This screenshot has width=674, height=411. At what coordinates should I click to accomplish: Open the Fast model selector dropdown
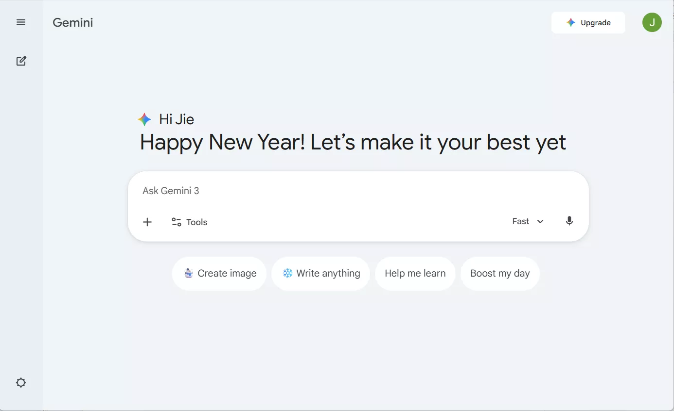pyautogui.click(x=521, y=221)
